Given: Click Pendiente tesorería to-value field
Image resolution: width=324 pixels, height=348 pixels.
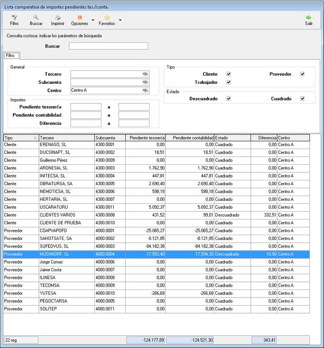Looking at the screenshot, I should click(x=134, y=107).
